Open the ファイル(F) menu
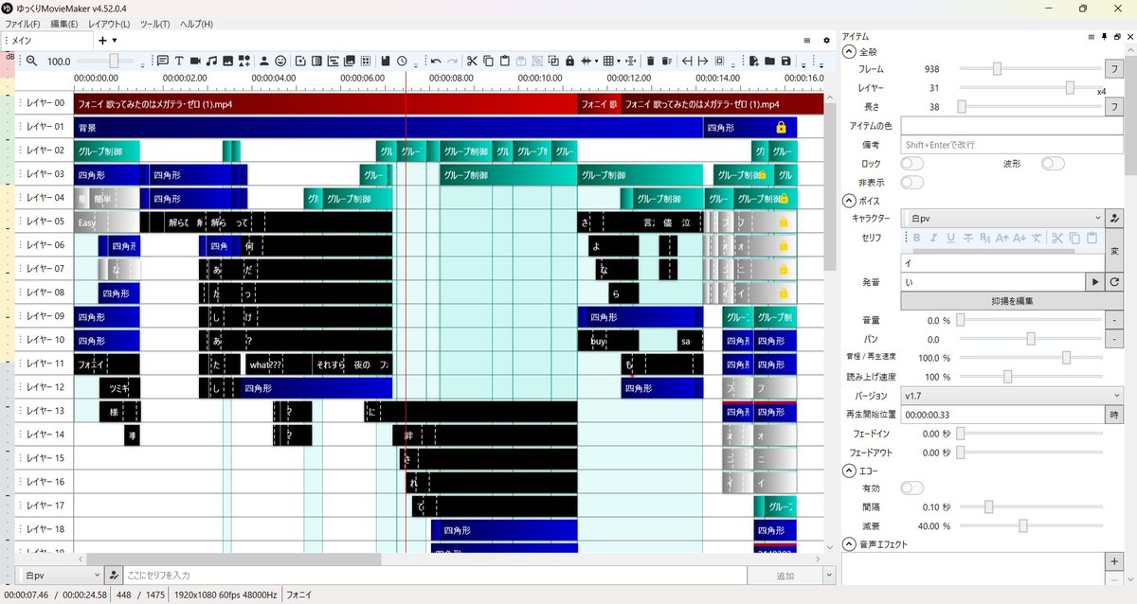This screenshot has width=1137, height=604. point(22,24)
